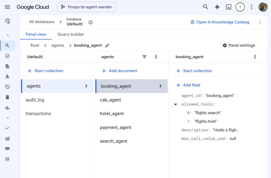The width and height of the screenshot is (271, 178).
Task: Select the transactions collection
Action: 38,114
